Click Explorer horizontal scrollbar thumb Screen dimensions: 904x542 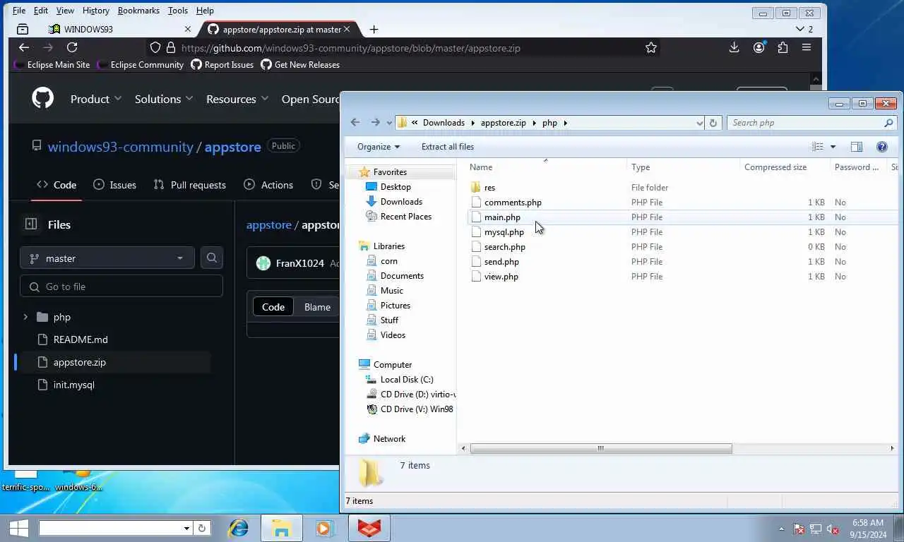pyautogui.click(x=601, y=448)
